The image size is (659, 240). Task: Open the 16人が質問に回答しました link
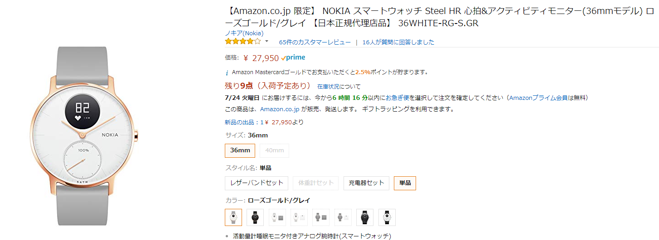398,42
